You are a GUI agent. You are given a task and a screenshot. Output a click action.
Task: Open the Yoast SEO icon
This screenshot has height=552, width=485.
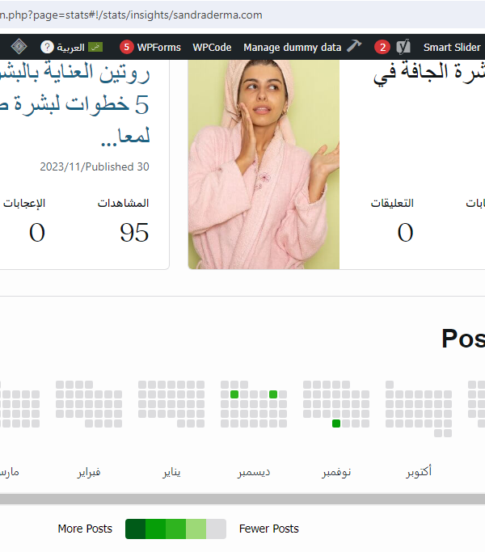pyautogui.click(x=403, y=47)
